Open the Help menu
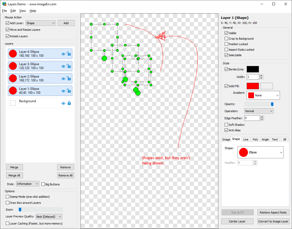The height and width of the screenshot is (229, 292). coord(33,11)
